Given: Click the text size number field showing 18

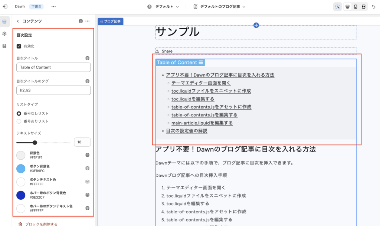Looking at the screenshot, I should pos(82,142).
